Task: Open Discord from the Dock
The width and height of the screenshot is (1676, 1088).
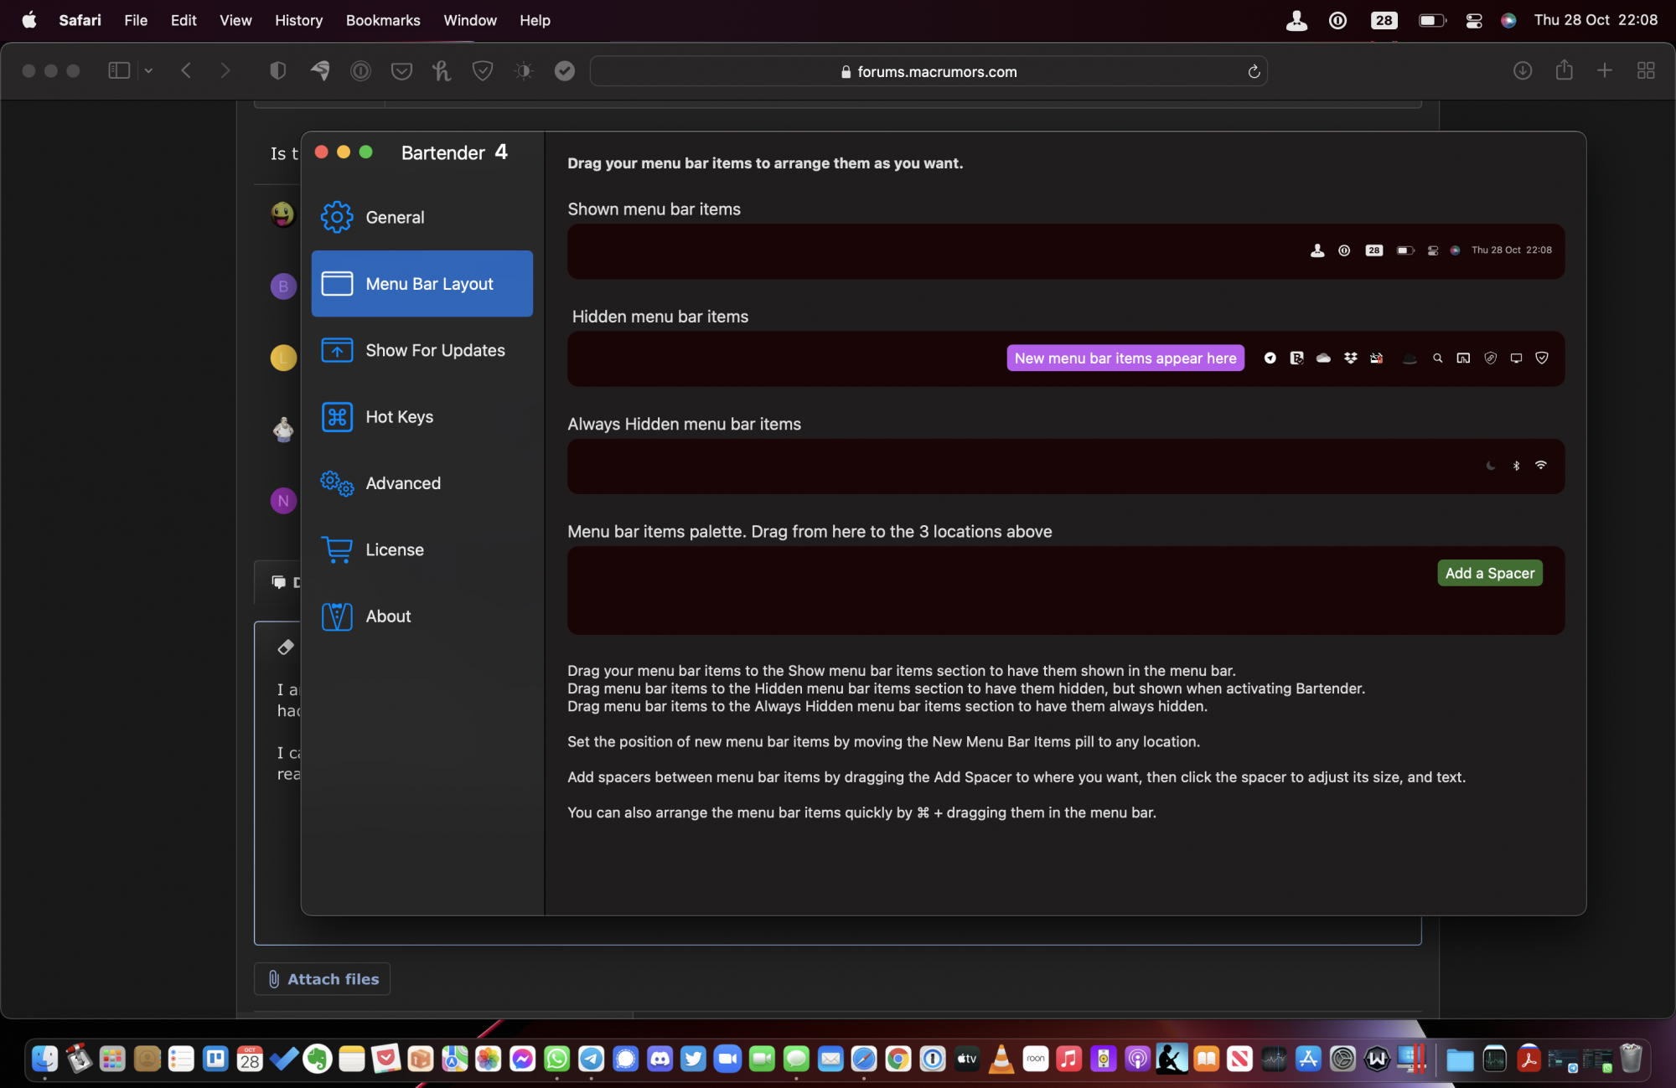Action: click(660, 1060)
